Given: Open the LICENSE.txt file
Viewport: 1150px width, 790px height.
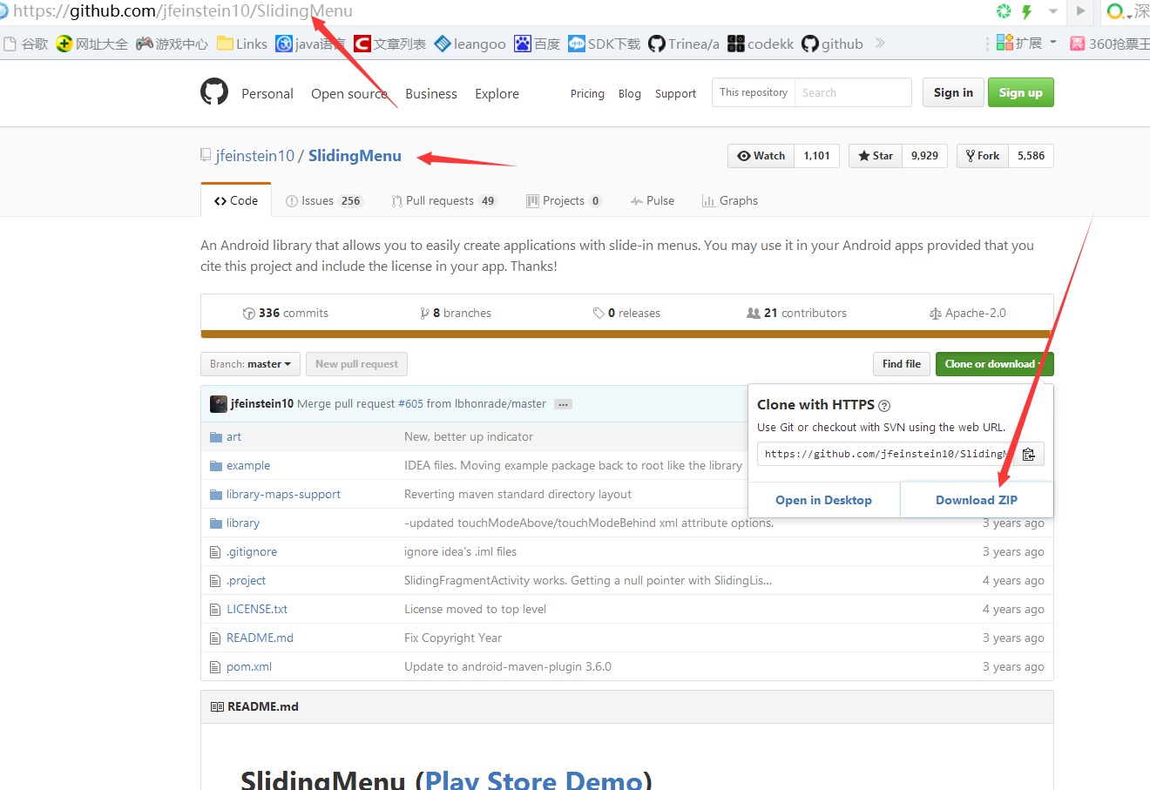Looking at the screenshot, I should (257, 610).
